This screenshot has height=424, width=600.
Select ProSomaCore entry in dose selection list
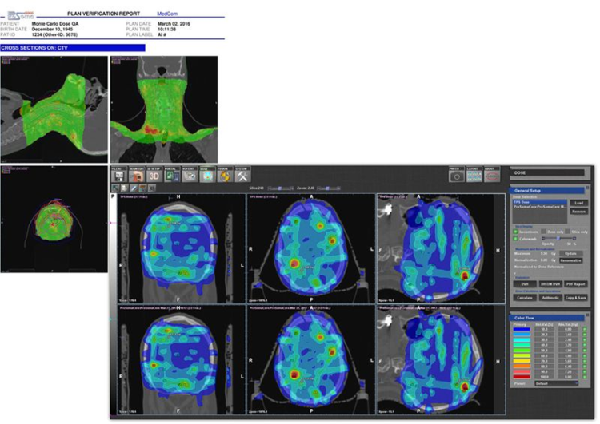click(x=540, y=207)
